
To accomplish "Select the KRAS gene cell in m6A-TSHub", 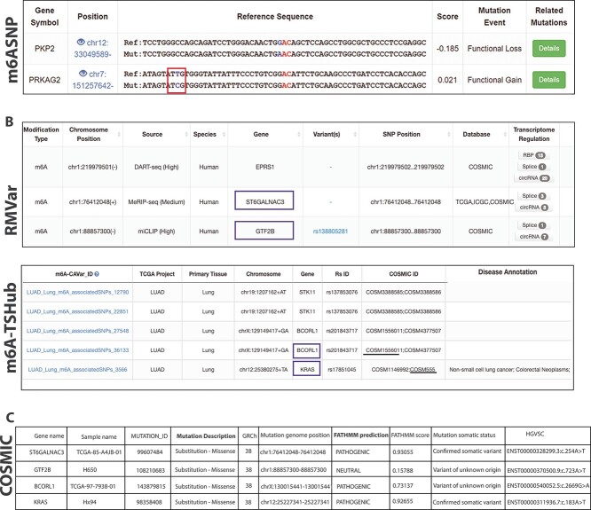I will point(307,369).
